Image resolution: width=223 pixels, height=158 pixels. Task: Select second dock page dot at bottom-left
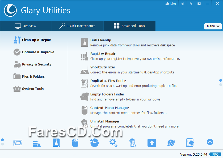click(2, 144)
